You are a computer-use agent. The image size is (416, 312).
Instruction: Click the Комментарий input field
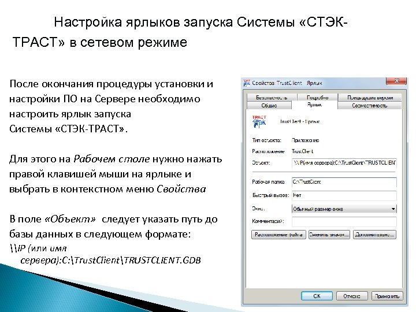tap(344, 221)
